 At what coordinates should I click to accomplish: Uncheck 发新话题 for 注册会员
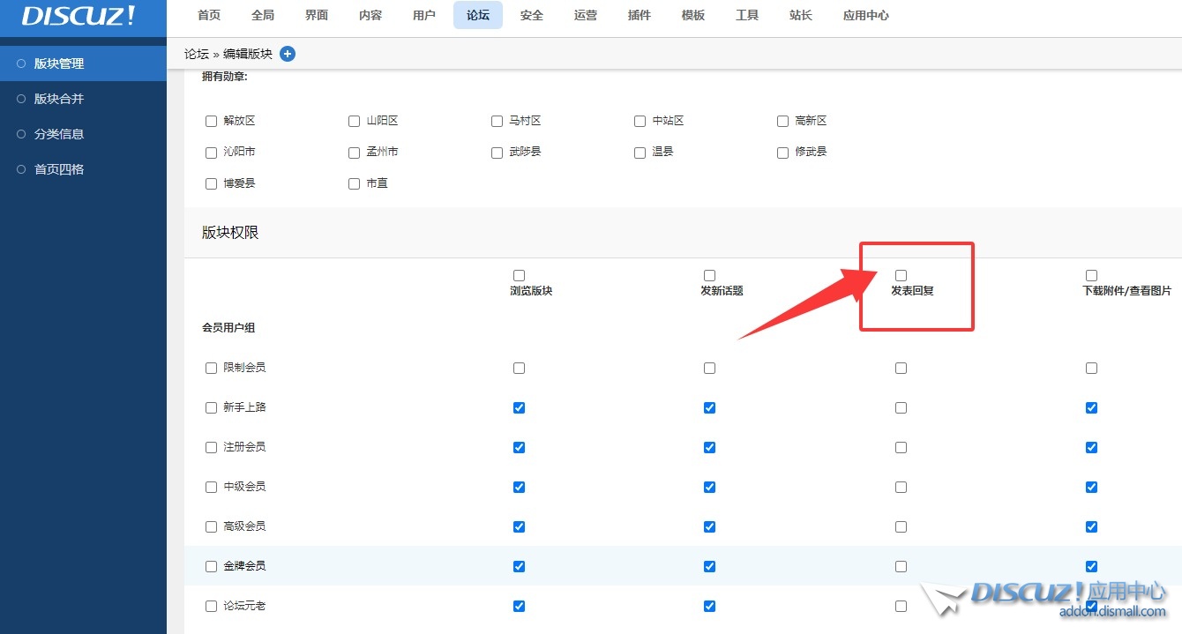tap(709, 447)
